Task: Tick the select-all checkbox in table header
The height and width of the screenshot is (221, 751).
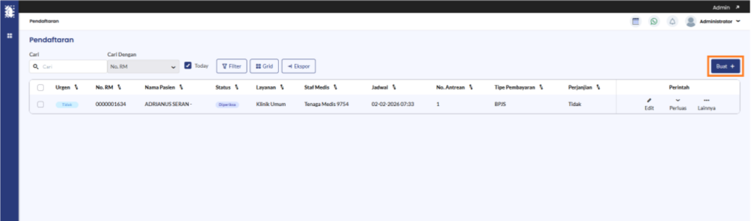Action: pos(40,88)
